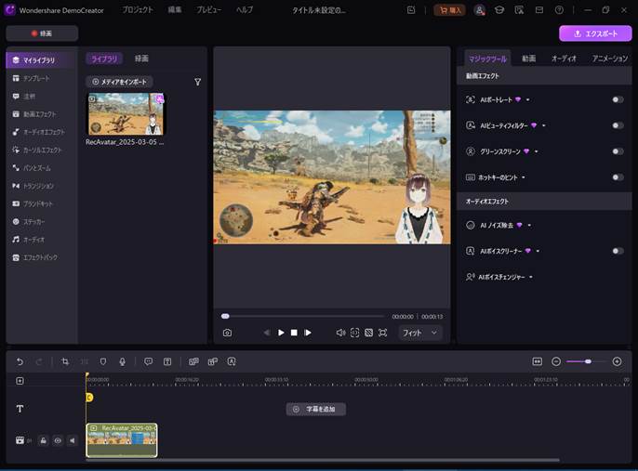Stop the preview playback

(294, 333)
